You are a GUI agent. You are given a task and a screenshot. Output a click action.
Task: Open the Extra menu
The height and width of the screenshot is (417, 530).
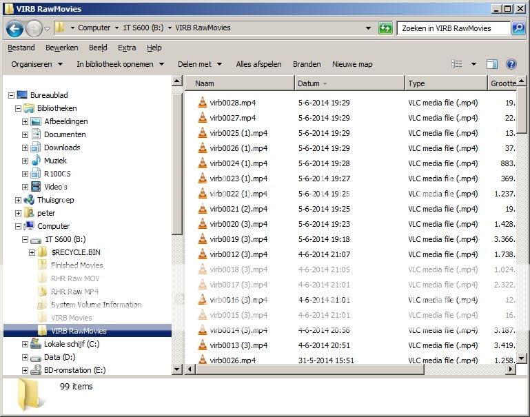(127, 48)
